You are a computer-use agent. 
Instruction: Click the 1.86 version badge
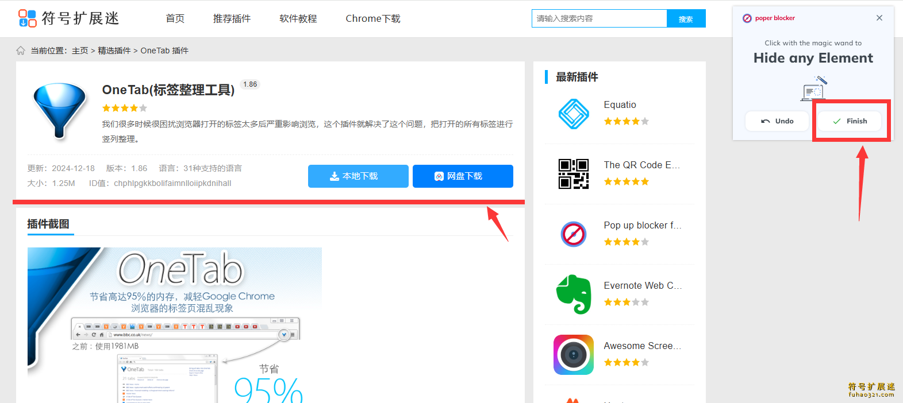coord(250,84)
